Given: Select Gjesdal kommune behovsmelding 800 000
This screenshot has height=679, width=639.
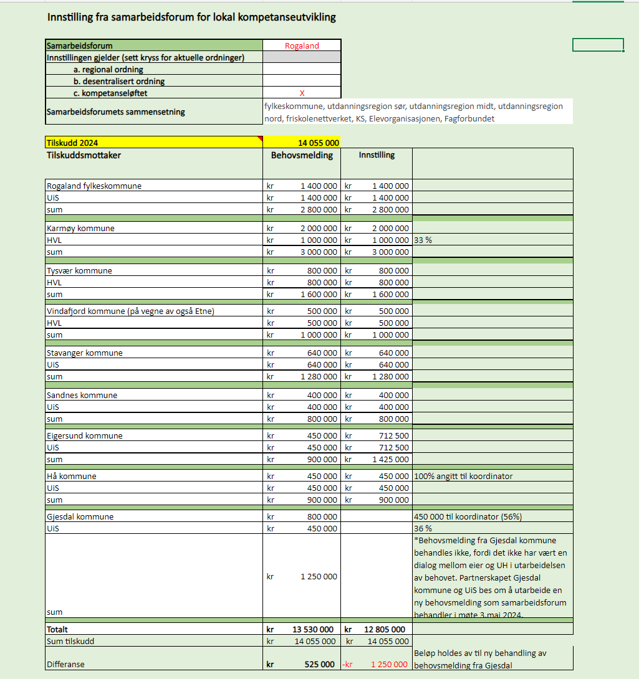Looking at the screenshot, I should [302, 516].
